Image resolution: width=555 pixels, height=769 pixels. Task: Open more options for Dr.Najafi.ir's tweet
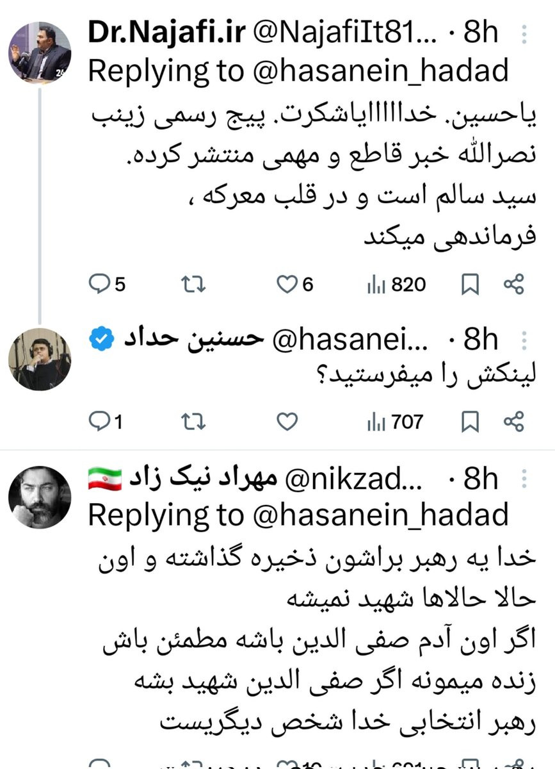click(x=525, y=34)
